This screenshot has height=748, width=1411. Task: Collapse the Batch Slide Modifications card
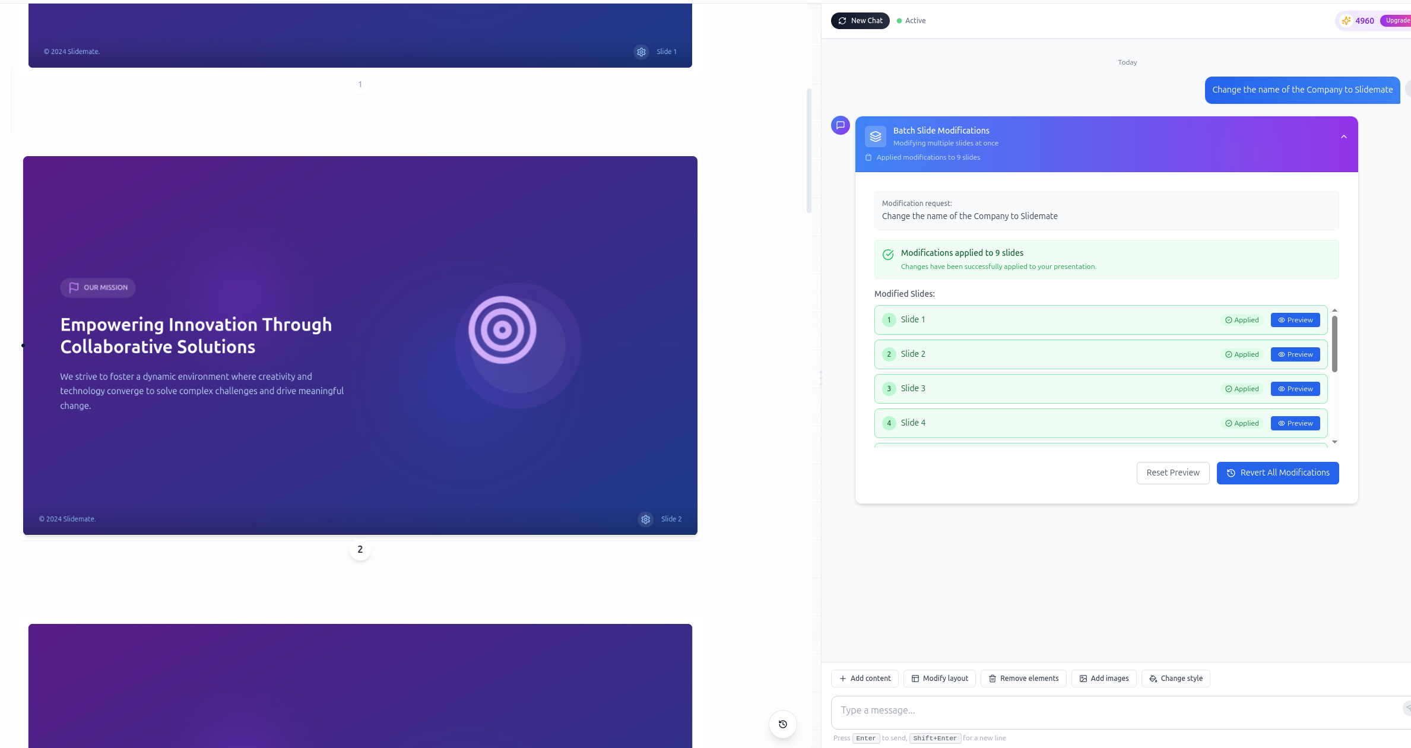coord(1343,137)
